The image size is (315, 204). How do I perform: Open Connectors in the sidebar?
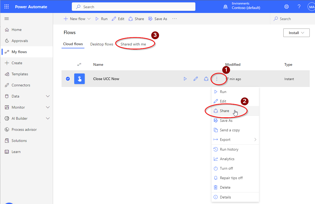tap(26, 85)
